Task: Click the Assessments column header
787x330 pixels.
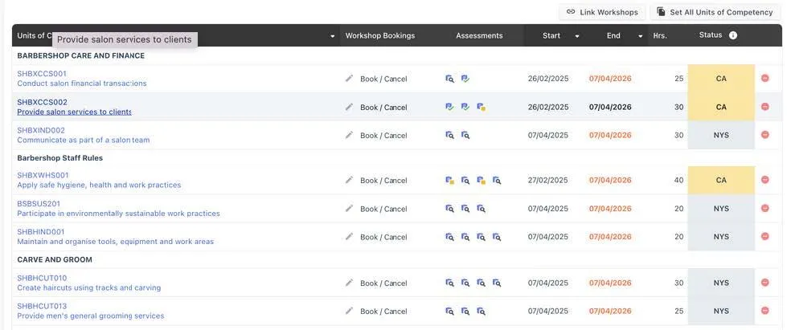Action: point(479,35)
